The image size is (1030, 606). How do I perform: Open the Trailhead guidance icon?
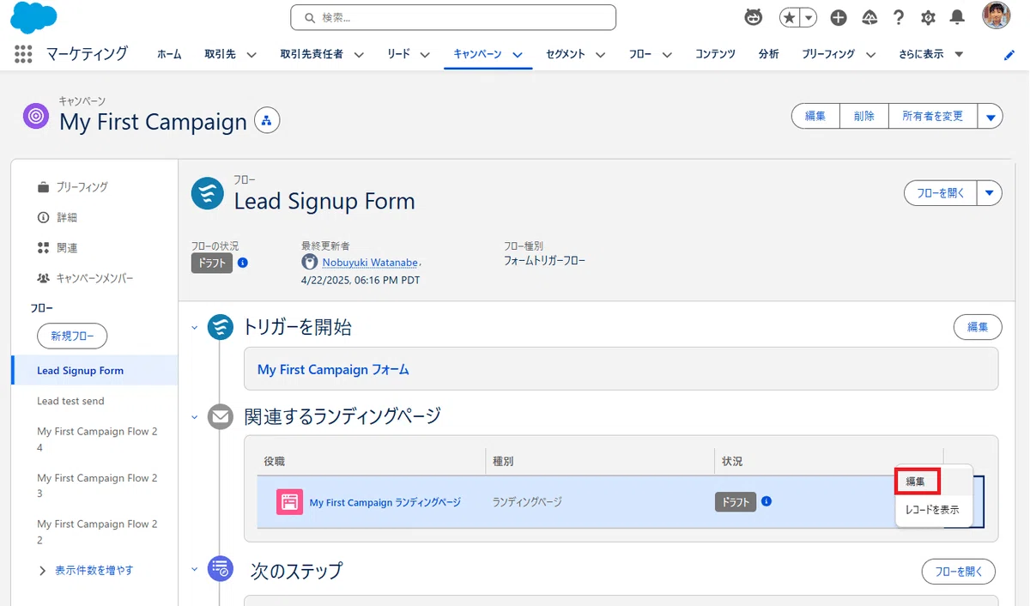pos(869,17)
